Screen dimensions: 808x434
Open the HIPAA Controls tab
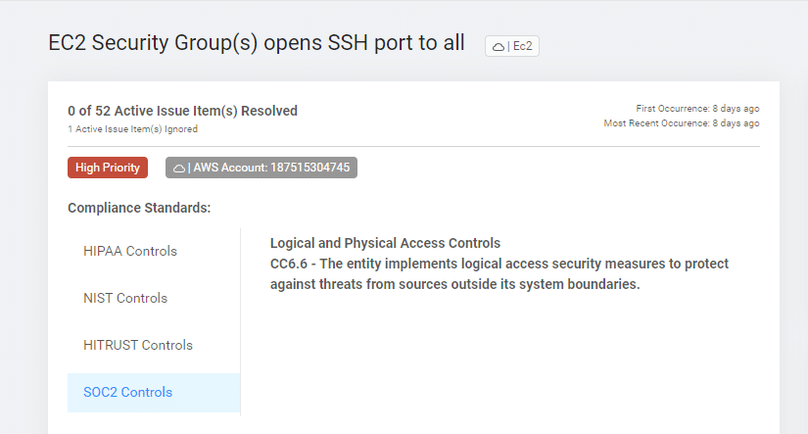[x=130, y=251]
